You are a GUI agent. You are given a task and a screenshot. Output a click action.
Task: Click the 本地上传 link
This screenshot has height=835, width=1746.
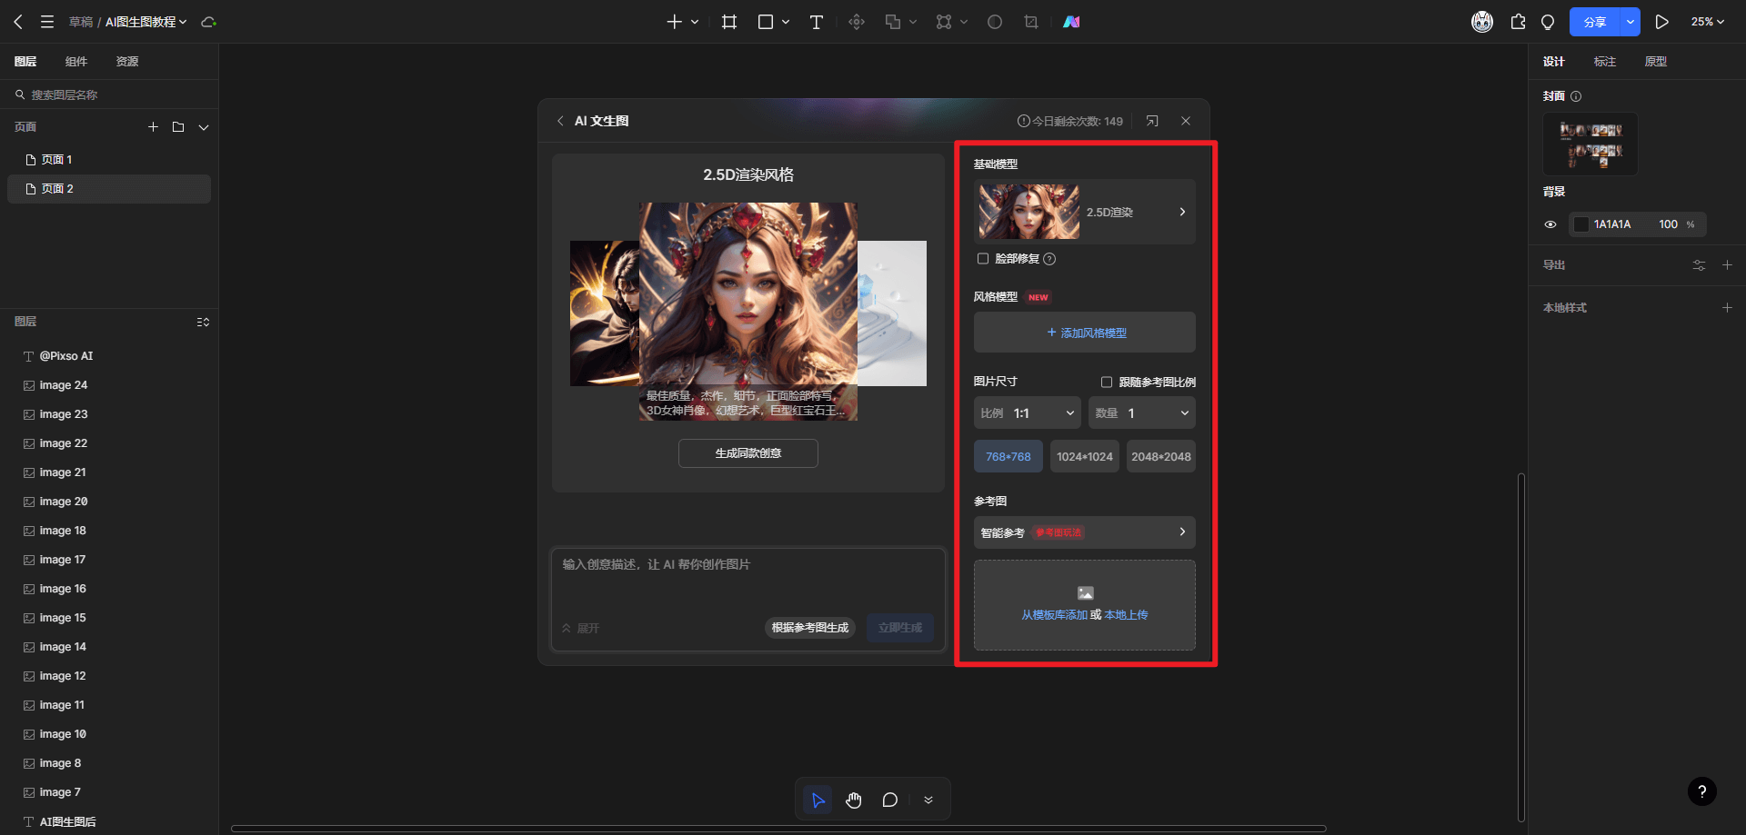pos(1127,615)
